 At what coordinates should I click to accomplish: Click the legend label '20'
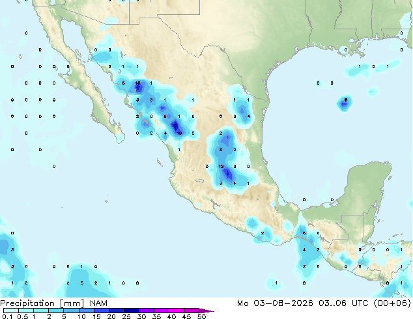coord(111,316)
